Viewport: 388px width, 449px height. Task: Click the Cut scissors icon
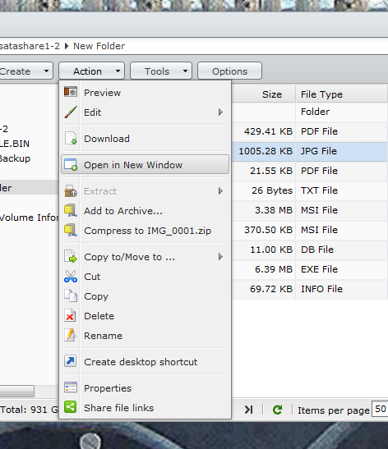(x=71, y=277)
